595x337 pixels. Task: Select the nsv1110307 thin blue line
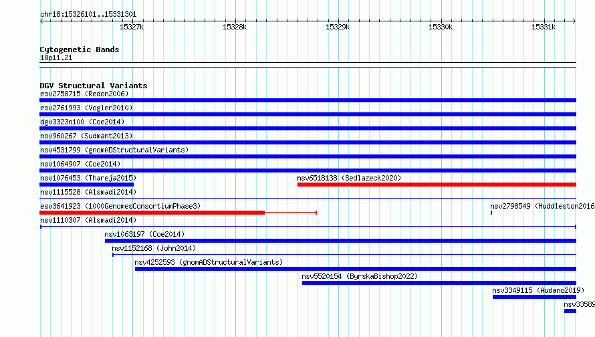click(308, 227)
